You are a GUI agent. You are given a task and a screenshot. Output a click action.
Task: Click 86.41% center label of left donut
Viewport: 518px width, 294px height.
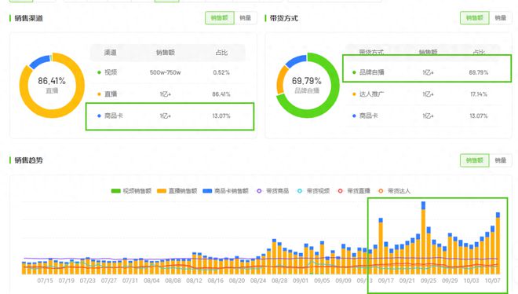(x=52, y=81)
